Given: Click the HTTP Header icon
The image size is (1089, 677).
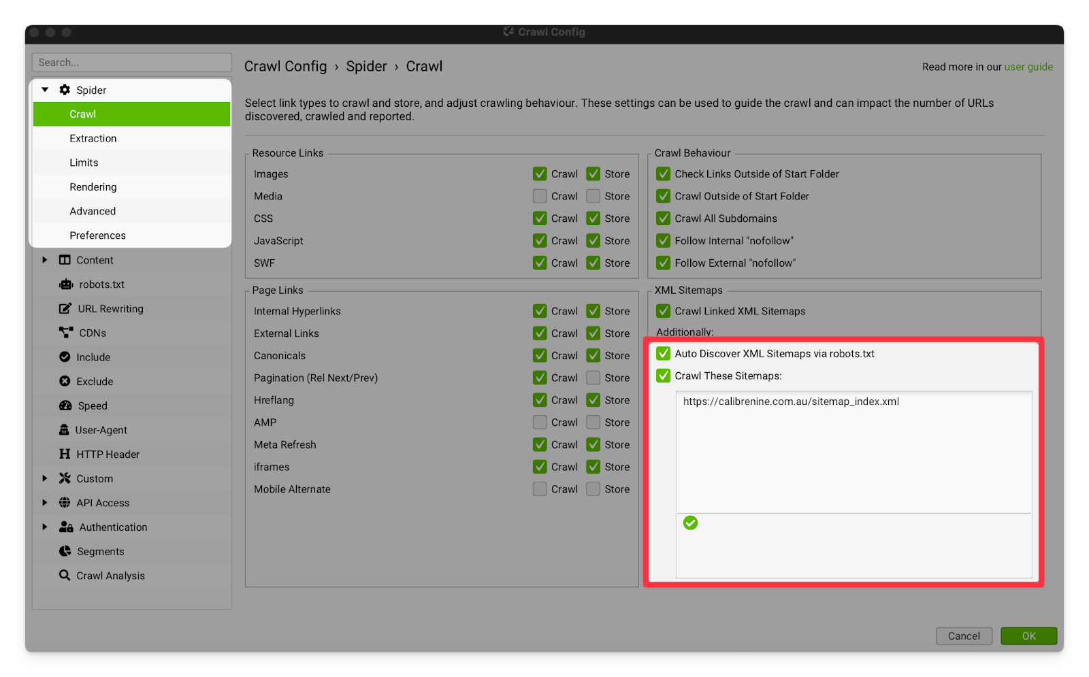Looking at the screenshot, I should click(65, 455).
